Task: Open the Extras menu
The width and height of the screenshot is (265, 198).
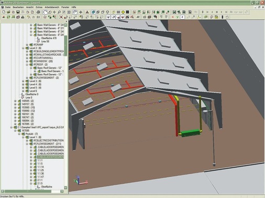Action: coord(39,7)
